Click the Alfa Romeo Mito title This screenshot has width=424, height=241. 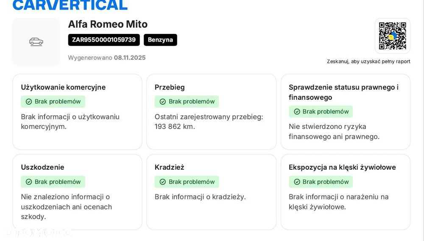[108, 24]
